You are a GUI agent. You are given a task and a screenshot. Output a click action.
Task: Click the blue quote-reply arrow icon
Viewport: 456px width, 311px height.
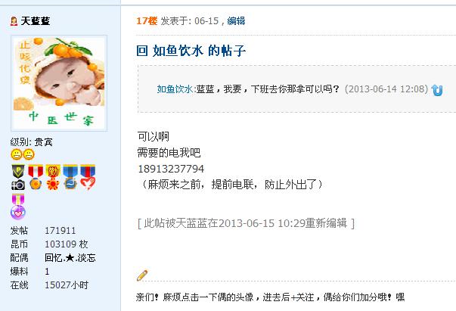(437, 90)
